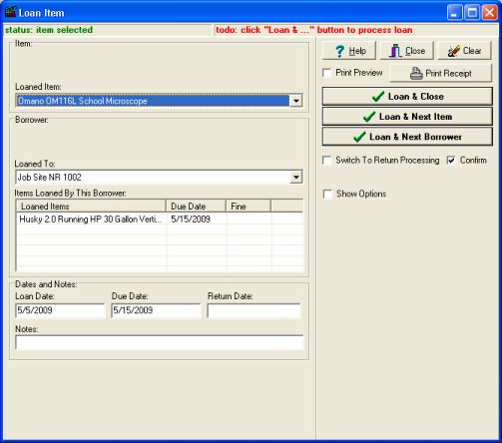Click checkmark icon on Loan & Next Item
This screenshot has height=443, width=502.
pos(369,117)
